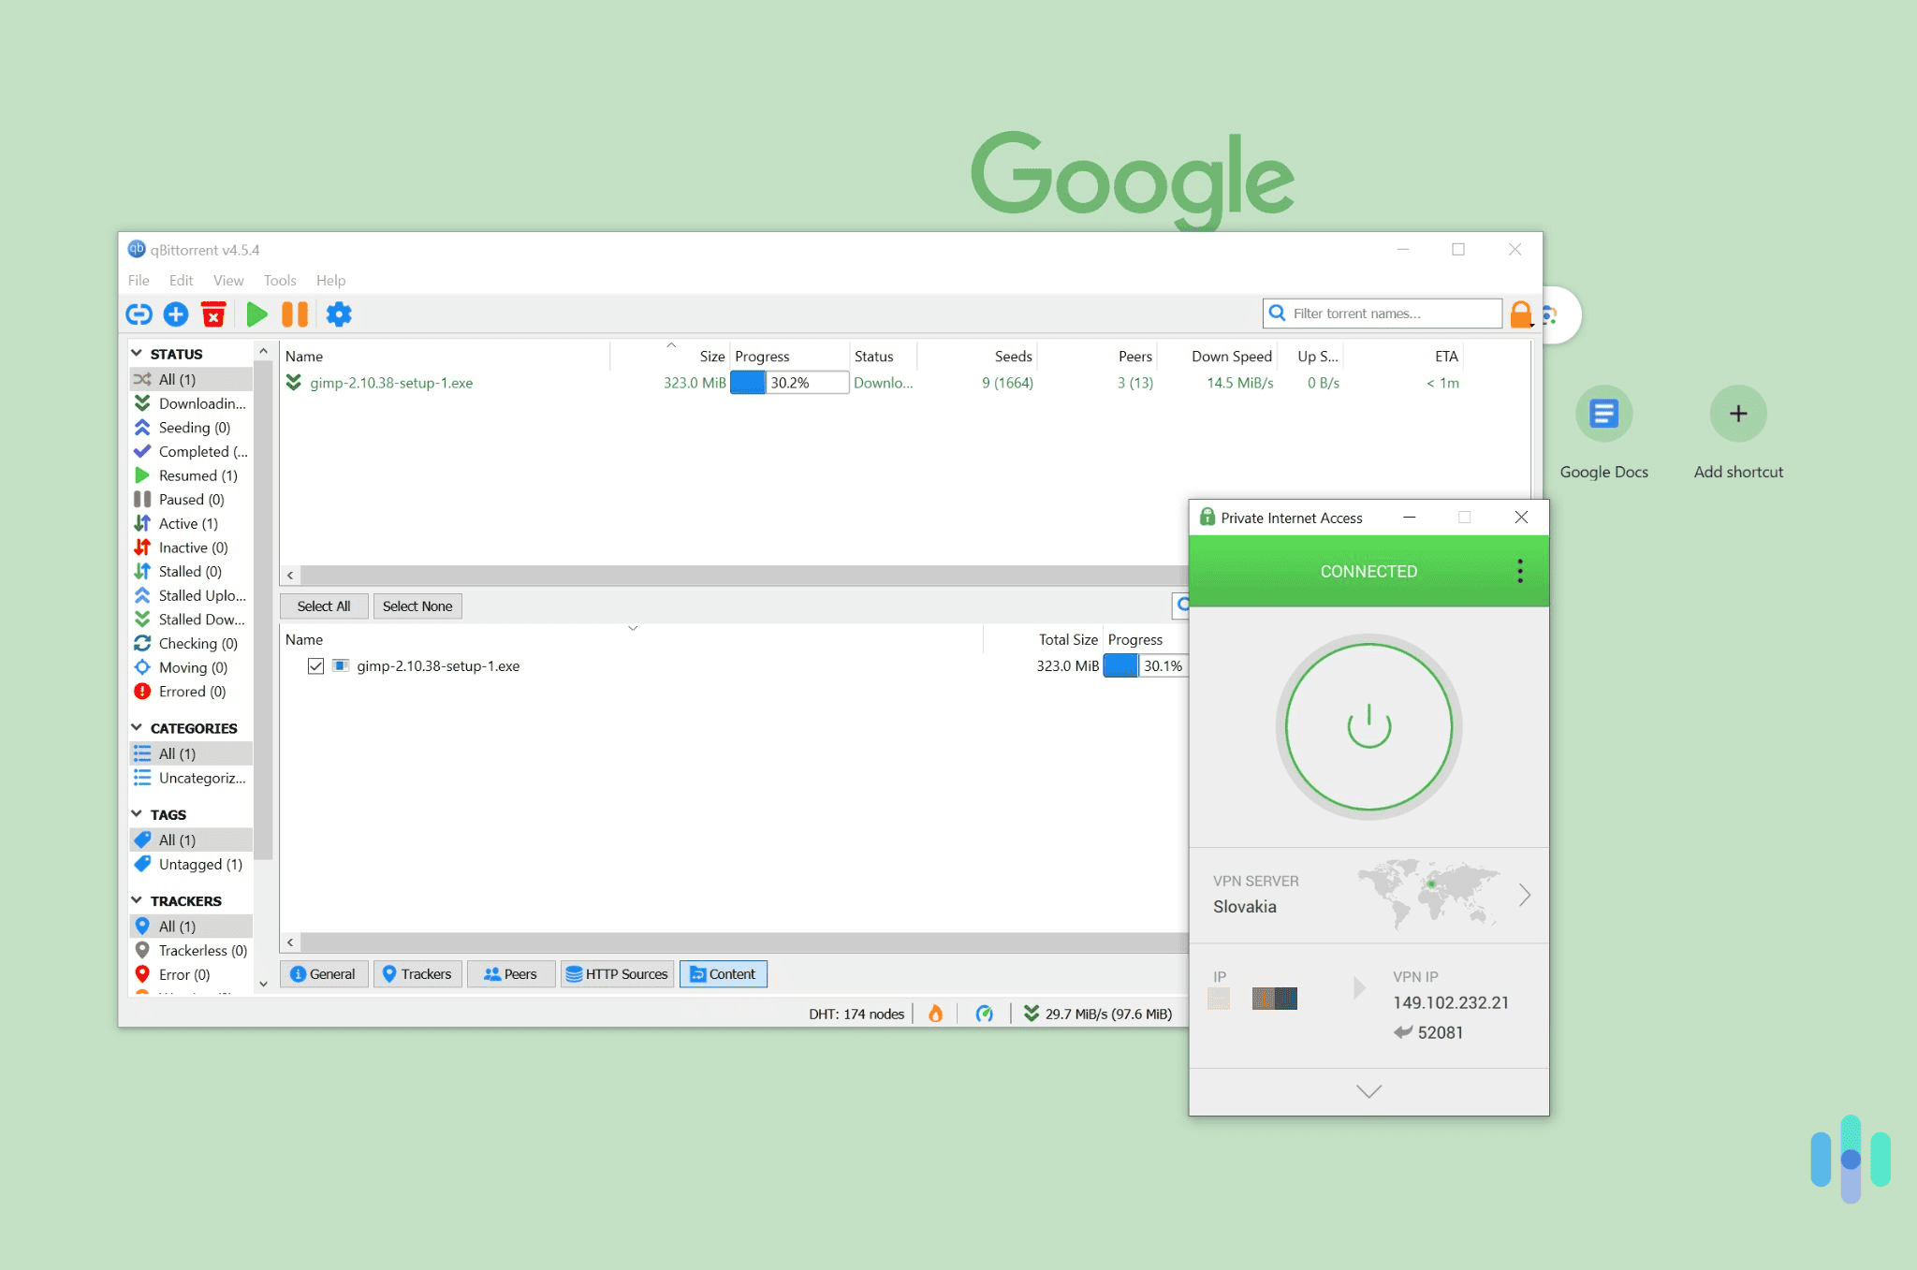Switch to the Peers tab
The width and height of the screenshot is (1917, 1270).
click(x=510, y=973)
